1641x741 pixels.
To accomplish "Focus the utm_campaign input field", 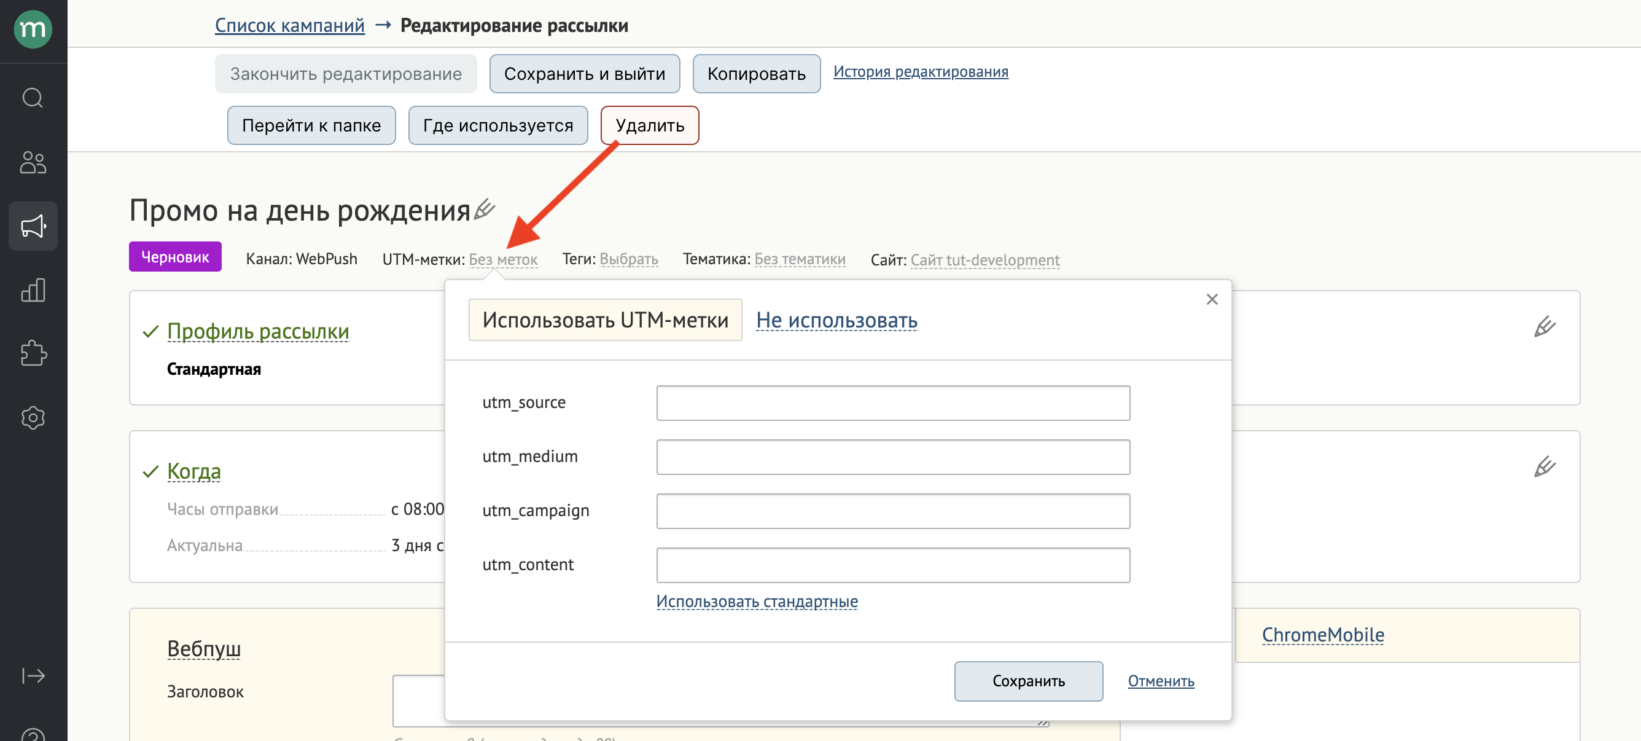I will (893, 511).
